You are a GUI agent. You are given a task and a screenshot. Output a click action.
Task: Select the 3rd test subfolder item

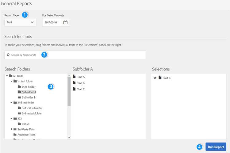[32, 108]
